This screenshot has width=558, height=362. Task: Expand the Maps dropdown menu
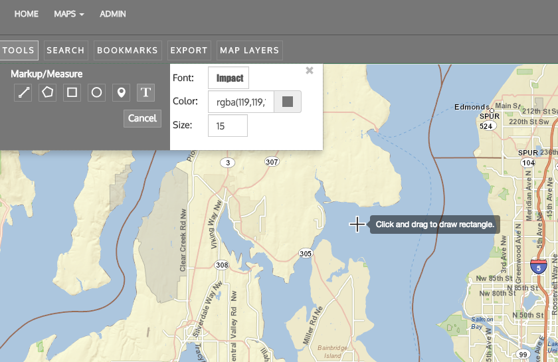point(69,14)
